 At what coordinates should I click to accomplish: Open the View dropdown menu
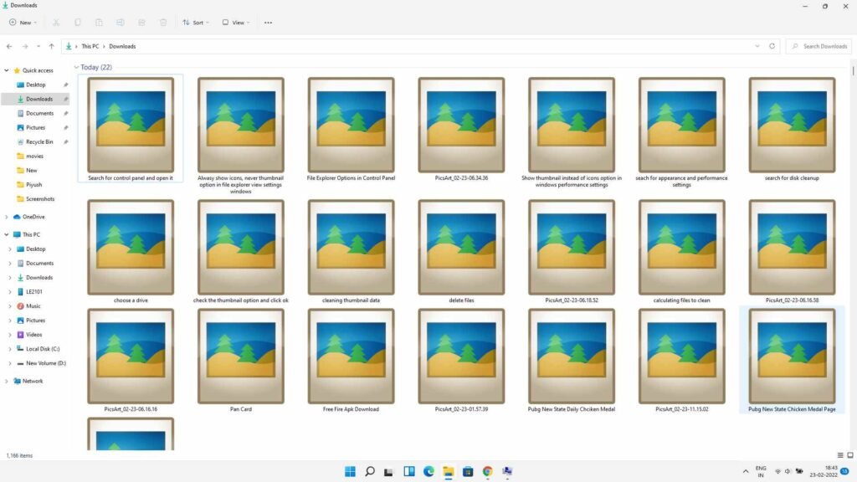tap(236, 23)
